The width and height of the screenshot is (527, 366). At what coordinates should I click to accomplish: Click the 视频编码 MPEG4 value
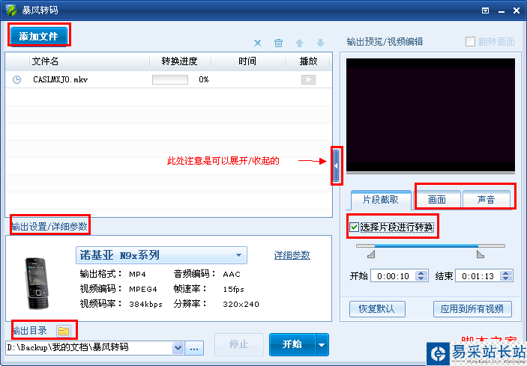point(143,289)
